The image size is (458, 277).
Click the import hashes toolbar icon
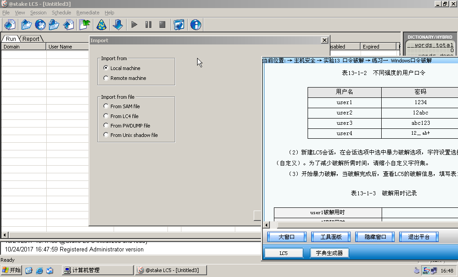[85, 25]
